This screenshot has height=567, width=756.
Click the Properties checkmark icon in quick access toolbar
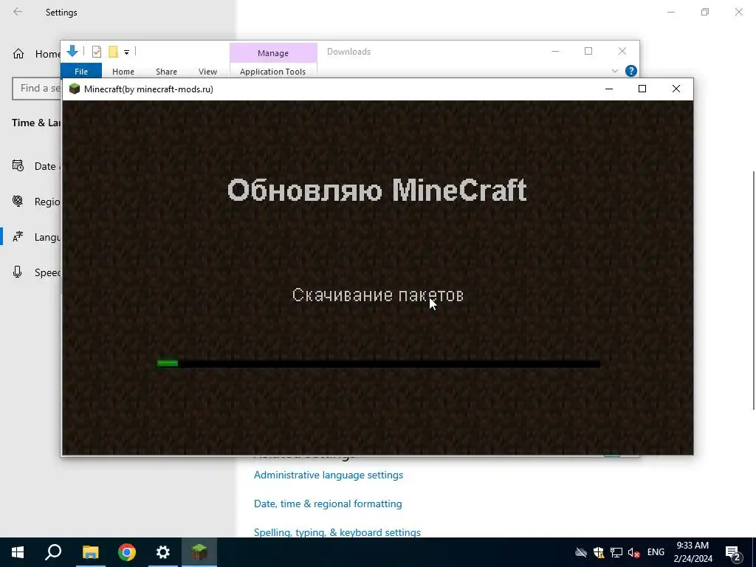pos(97,52)
